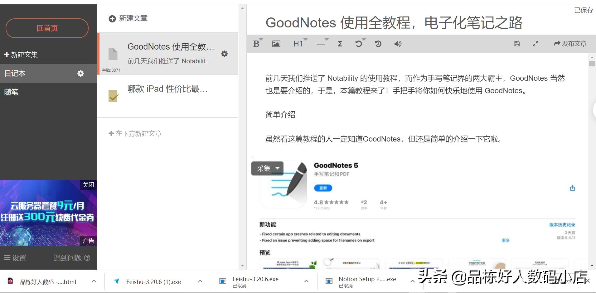Toggle bold formatting on selected text
Screen dimensions: 596x293
(256, 44)
